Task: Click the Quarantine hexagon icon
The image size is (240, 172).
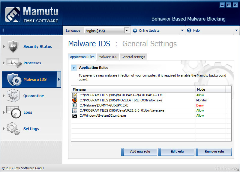Action: (x=13, y=96)
